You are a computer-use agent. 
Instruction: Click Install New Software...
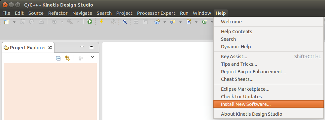click(269, 104)
